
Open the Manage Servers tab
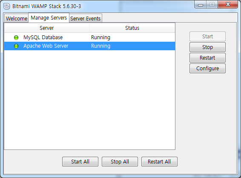(x=49, y=18)
